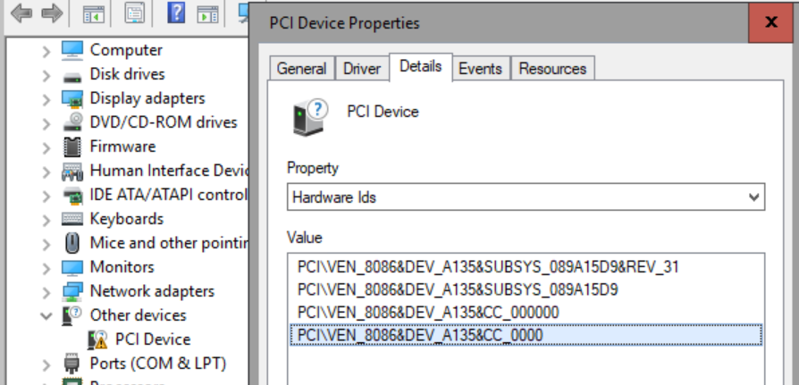Switch to the Driver tab
Image resolution: width=799 pixels, height=385 pixels.
pyautogui.click(x=362, y=69)
